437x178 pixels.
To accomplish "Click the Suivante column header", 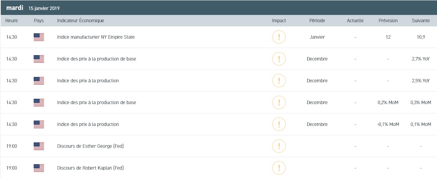I will click(x=421, y=21).
